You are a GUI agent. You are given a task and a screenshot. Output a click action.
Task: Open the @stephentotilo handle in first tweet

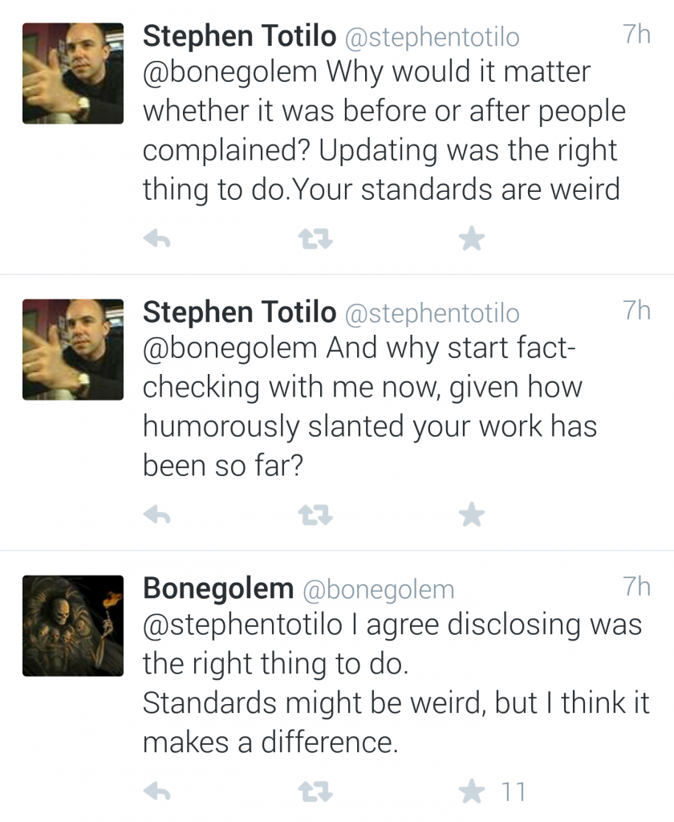pyautogui.click(x=432, y=37)
